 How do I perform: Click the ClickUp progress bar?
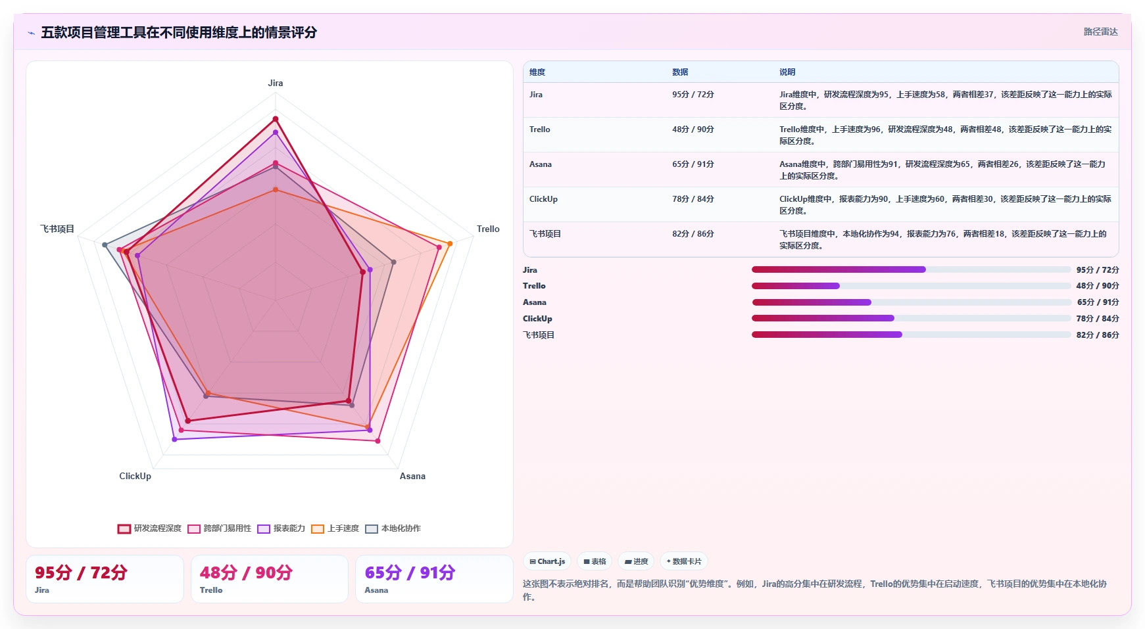pos(912,318)
